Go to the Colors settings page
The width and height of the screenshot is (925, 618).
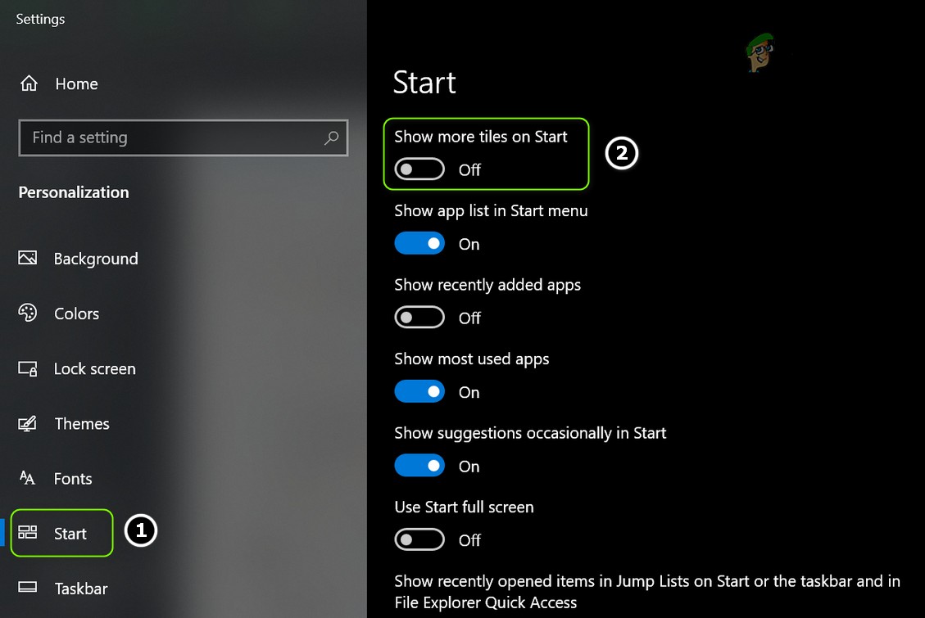[76, 313]
